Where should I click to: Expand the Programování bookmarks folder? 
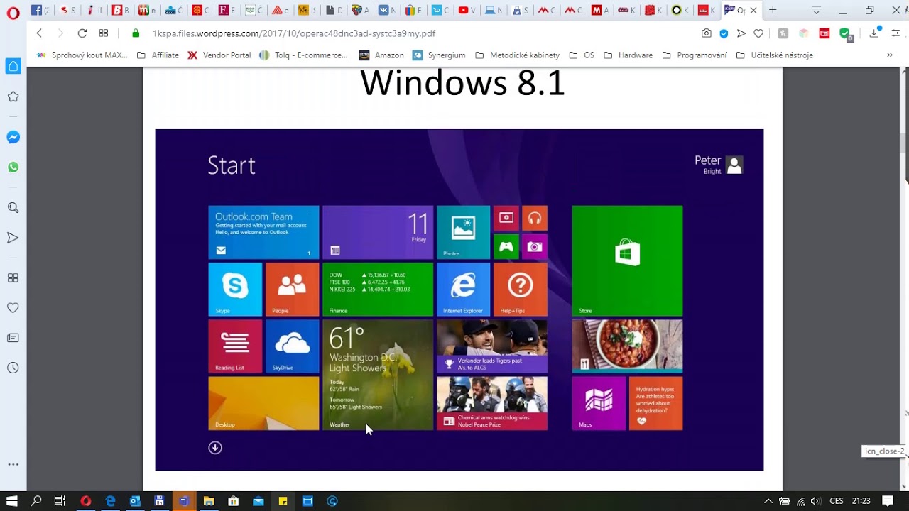point(695,55)
